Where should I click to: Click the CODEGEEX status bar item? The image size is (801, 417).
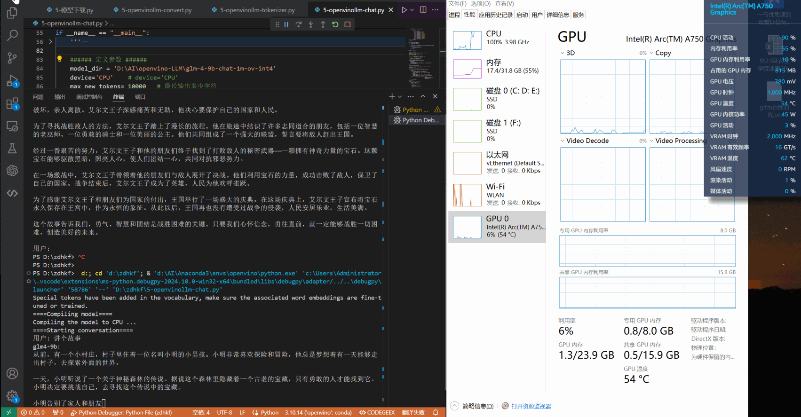point(377,412)
